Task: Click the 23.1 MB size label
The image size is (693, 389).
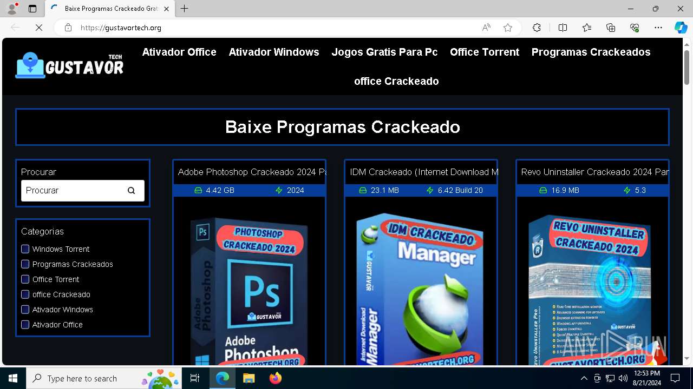Action: click(x=385, y=190)
